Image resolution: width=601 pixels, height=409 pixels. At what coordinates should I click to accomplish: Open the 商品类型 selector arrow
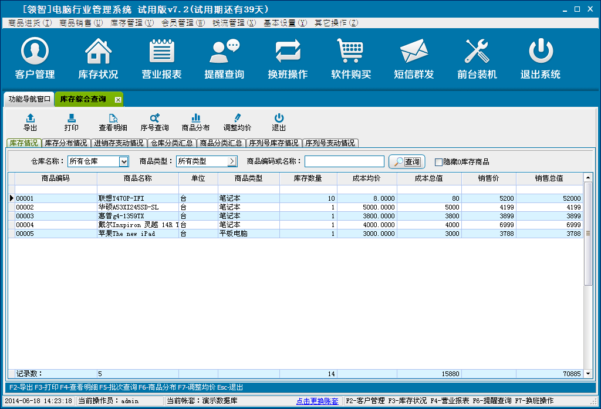click(232, 161)
